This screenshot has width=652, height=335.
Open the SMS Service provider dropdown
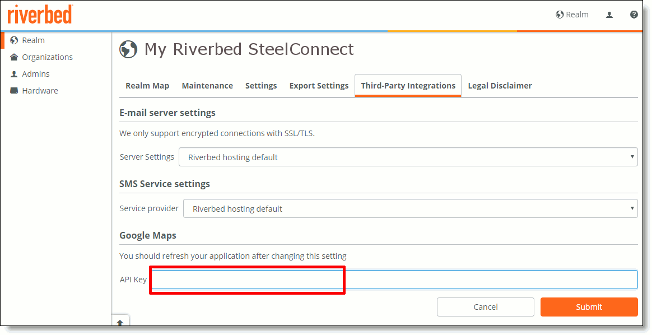410,209
